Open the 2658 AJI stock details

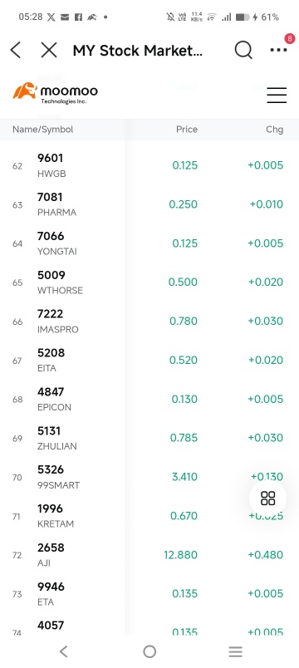tap(149, 555)
